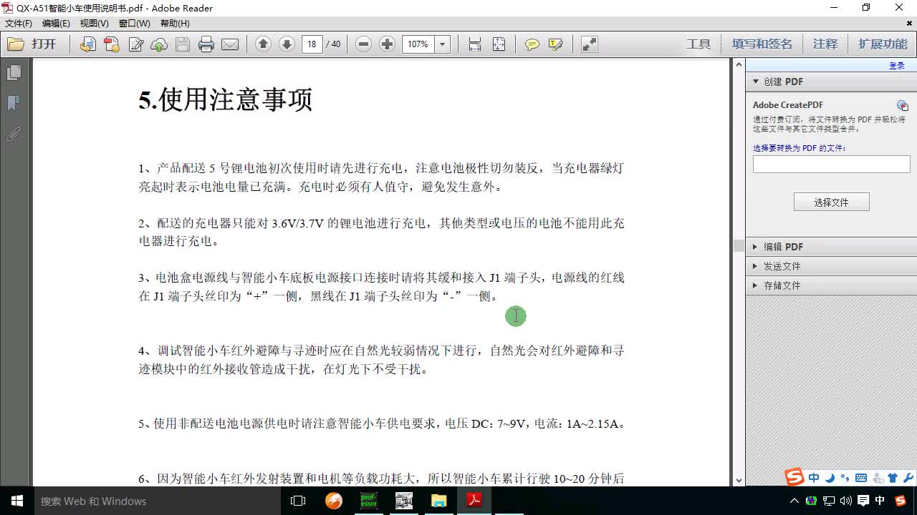Viewport: 917px width, 515px height.
Task: Open the 文件(F) menu
Action: pyautogui.click(x=19, y=24)
